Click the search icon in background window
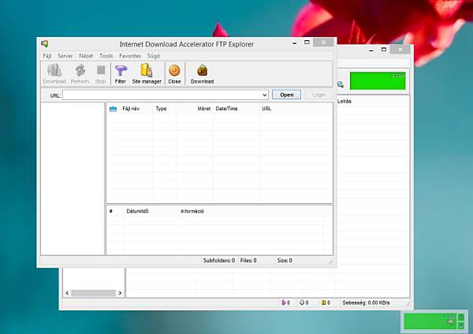The width and height of the screenshot is (473, 334). (341, 84)
